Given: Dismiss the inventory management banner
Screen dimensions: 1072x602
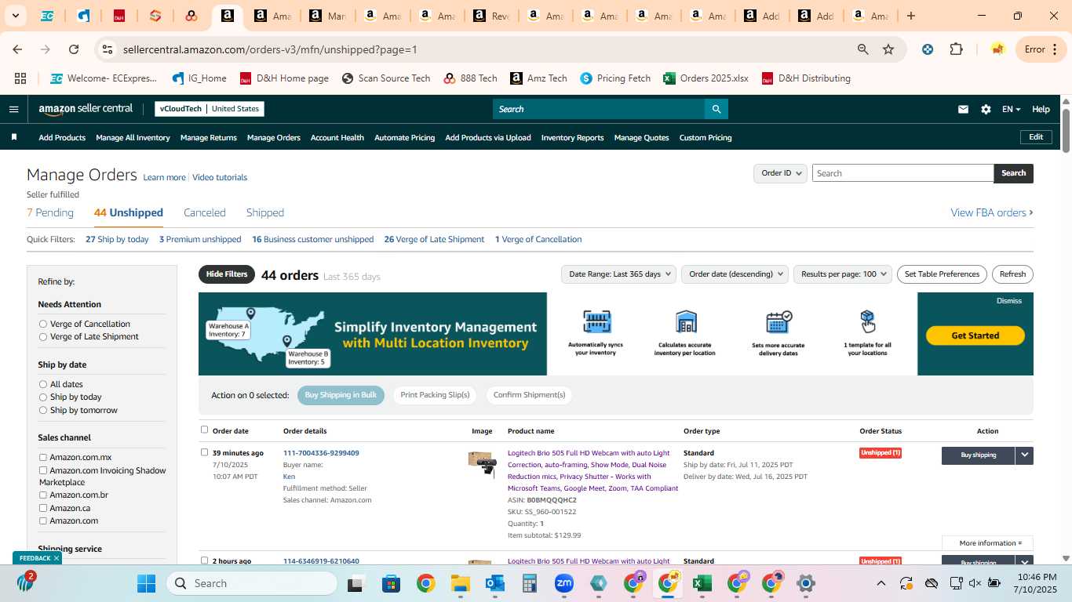Looking at the screenshot, I should pyautogui.click(x=1009, y=301).
